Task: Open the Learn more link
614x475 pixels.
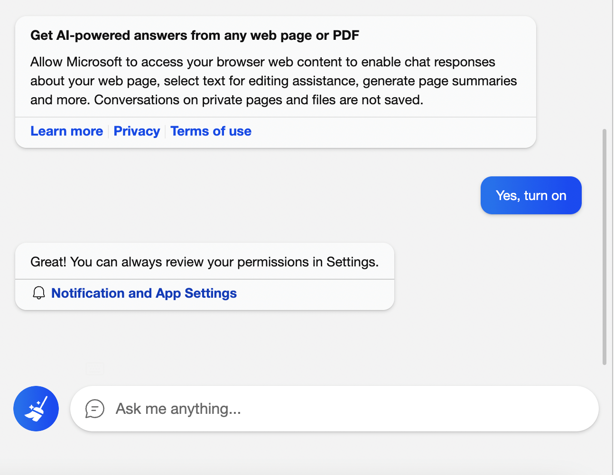Action: pyautogui.click(x=67, y=131)
